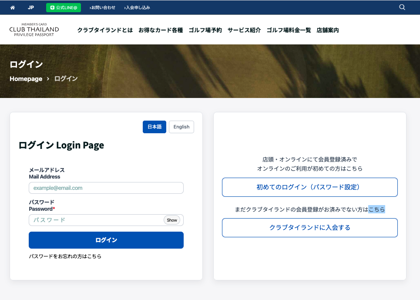Open お得なカード各種 menu
This screenshot has height=300, width=420.
click(161, 30)
